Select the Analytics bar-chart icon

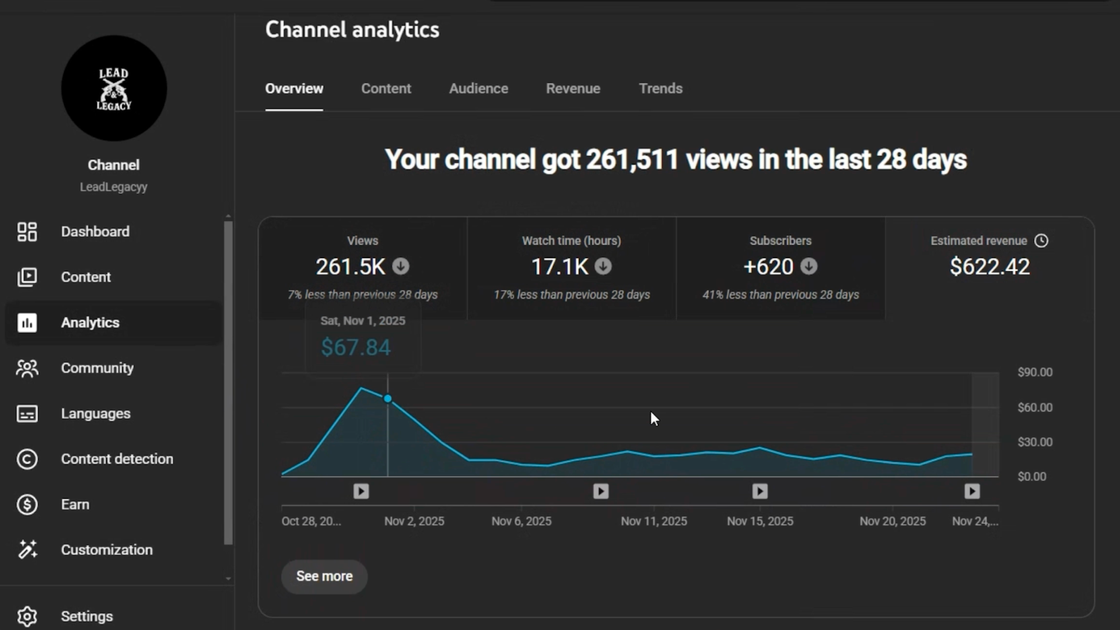(27, 323)
